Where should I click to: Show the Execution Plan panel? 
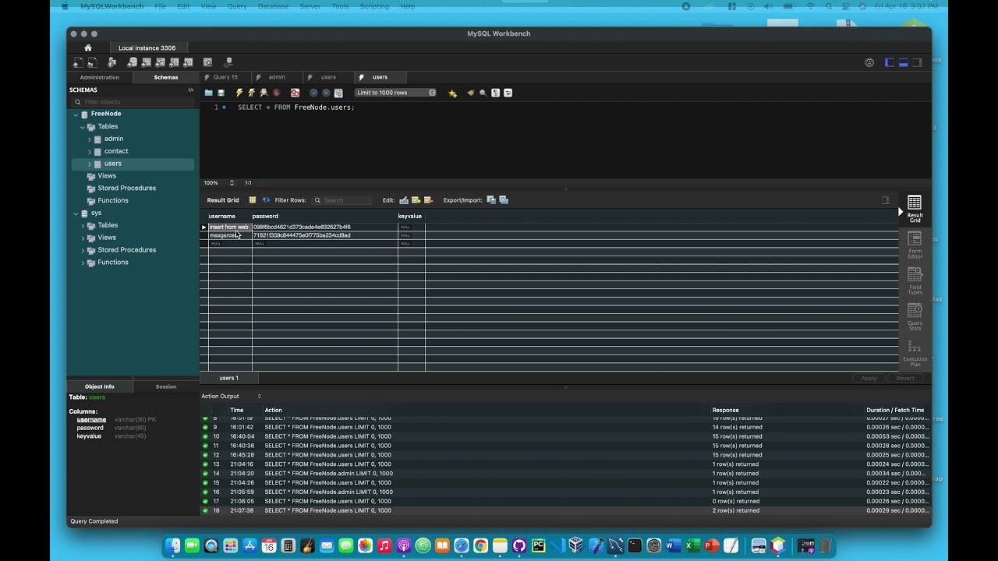click(x=915, y=354)
